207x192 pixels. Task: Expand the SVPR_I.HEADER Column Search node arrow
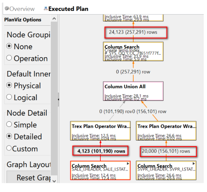194,164
